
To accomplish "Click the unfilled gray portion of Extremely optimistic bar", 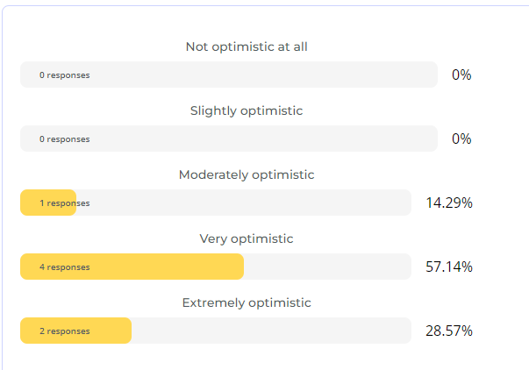I will point(270,331).
